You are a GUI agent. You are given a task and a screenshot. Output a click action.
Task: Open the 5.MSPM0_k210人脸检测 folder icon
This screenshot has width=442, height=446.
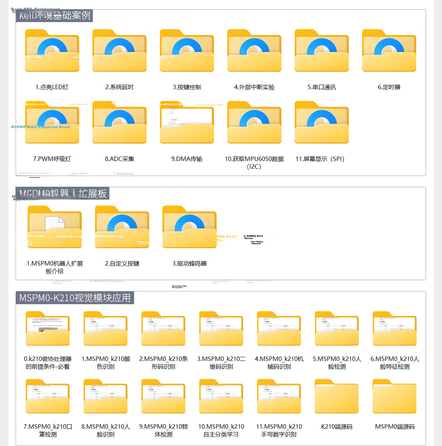point(337,329)
